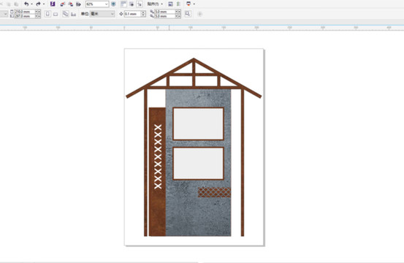Toggle show grid button
The image size is (404, 263).
point(132,4)
